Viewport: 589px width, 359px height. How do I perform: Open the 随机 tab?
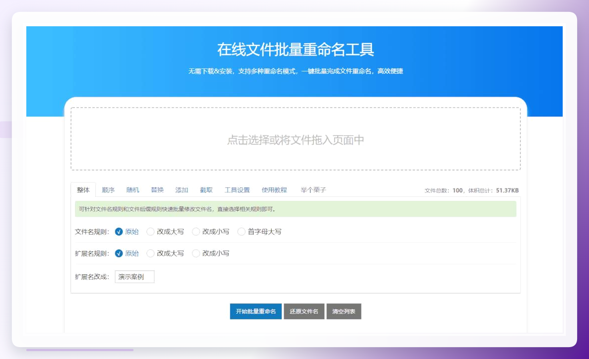133,190
